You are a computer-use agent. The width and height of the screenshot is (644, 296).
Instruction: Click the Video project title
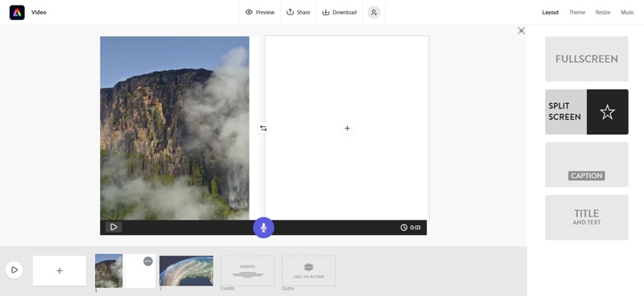(x=39, y=12)
